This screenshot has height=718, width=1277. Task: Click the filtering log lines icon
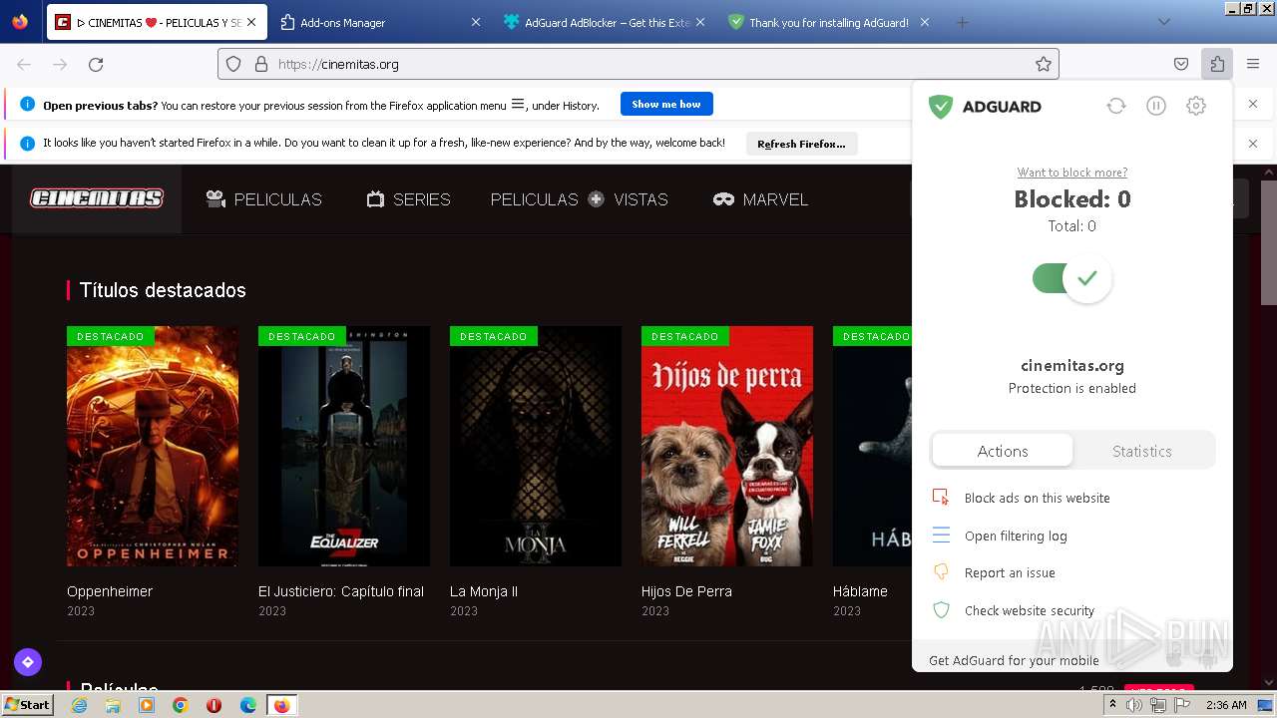(941, 536)
